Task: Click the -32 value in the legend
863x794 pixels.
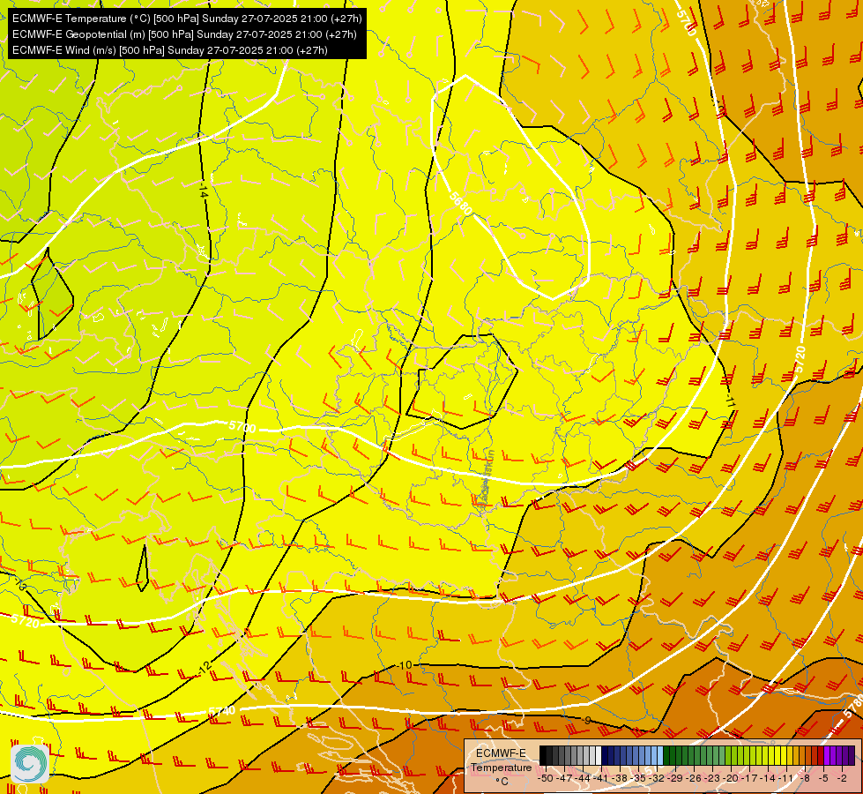Action: (x=656, y=778)
